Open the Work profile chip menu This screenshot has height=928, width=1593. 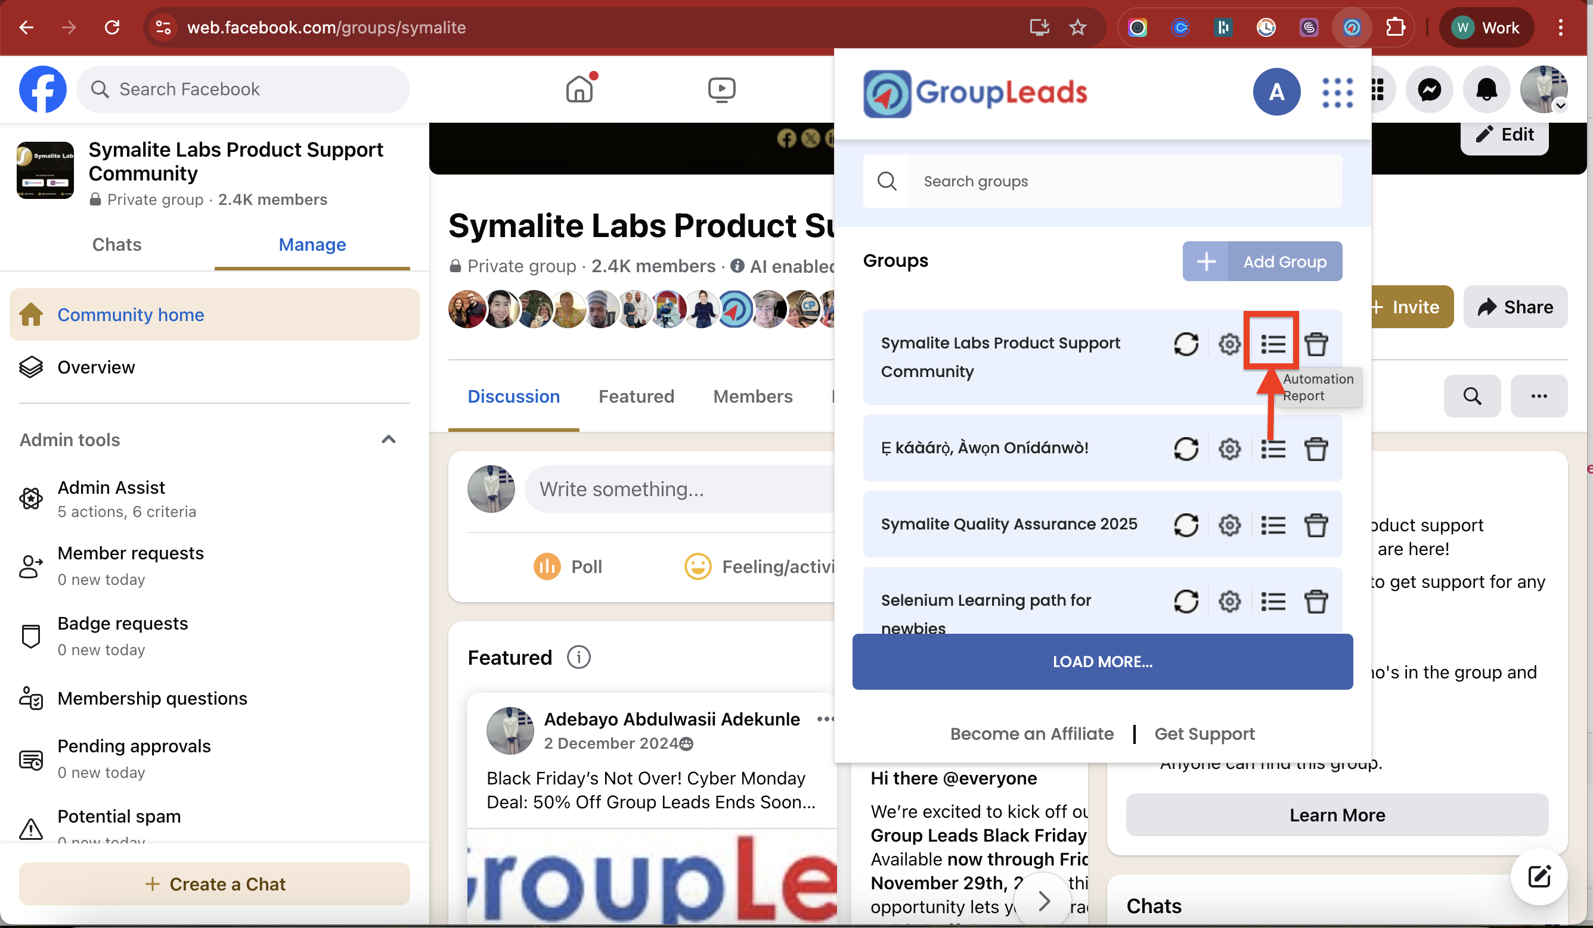[x=1486, y=27]
